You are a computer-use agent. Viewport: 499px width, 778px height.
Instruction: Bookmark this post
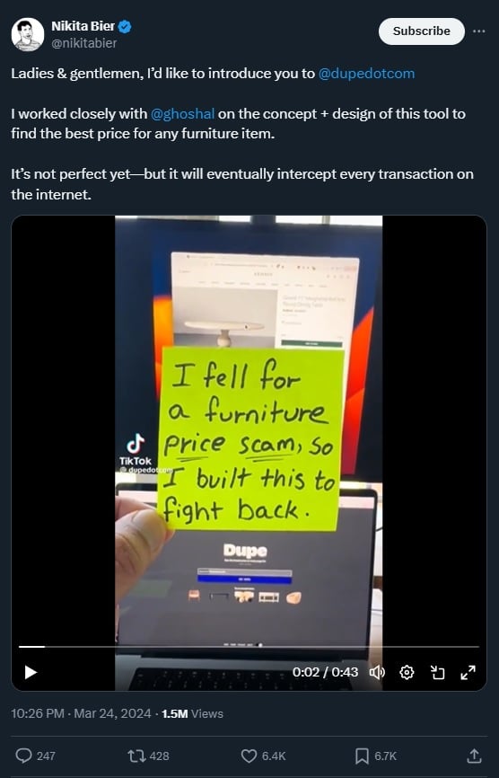coord(362,756)
